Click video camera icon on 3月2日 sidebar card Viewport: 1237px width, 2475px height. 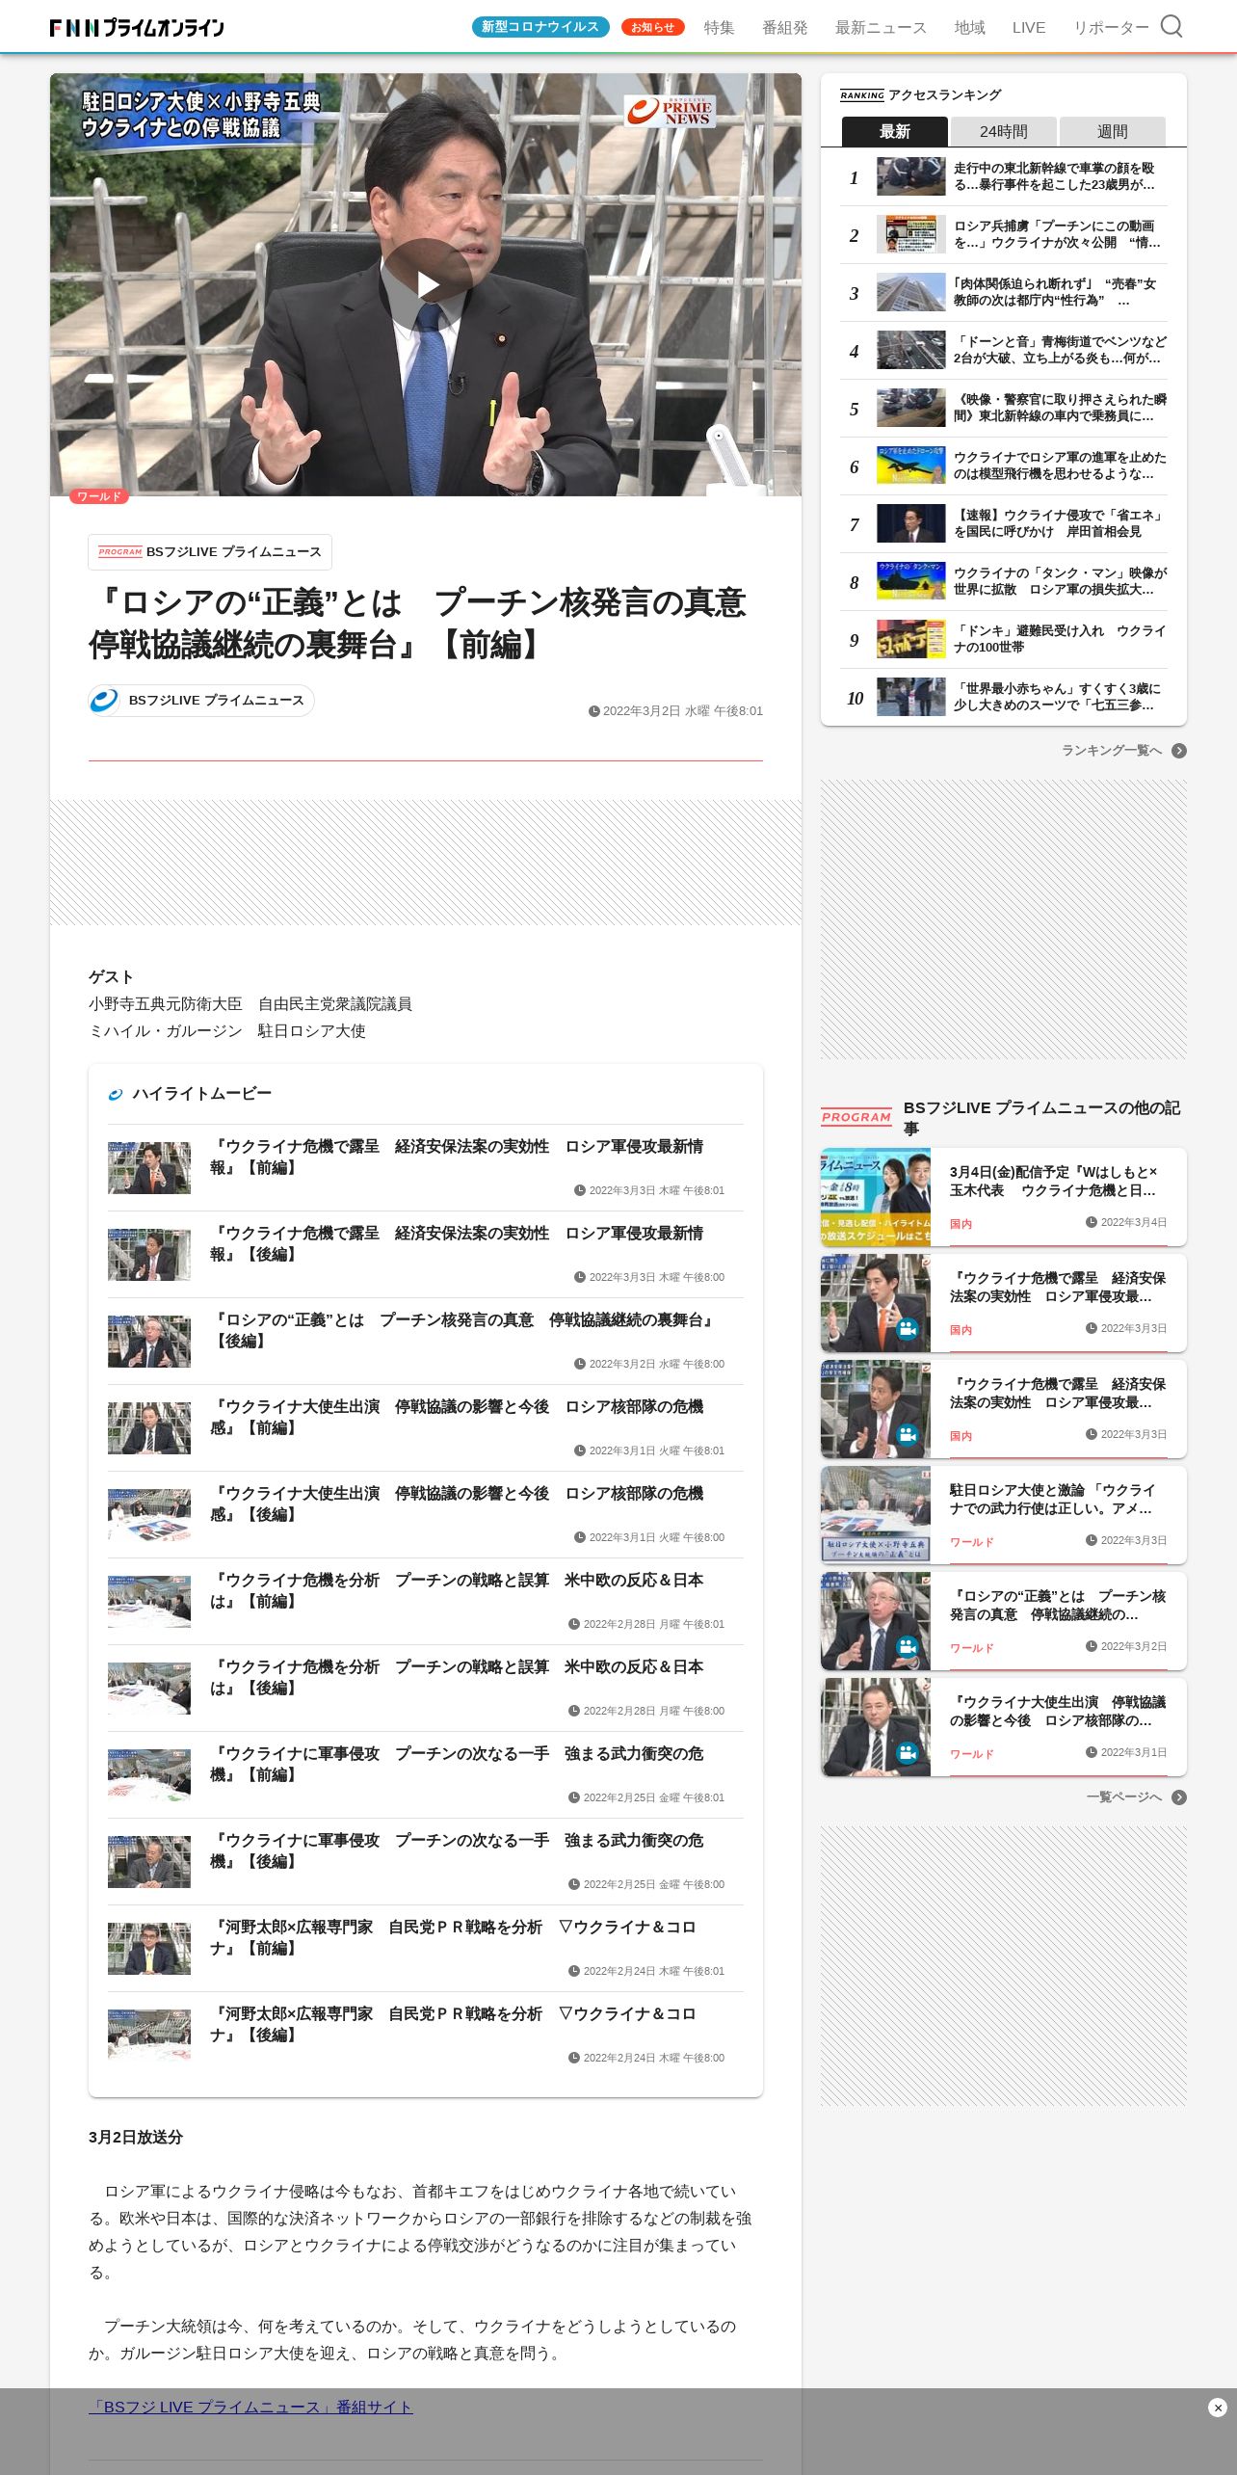click(x=907, y=1646)
